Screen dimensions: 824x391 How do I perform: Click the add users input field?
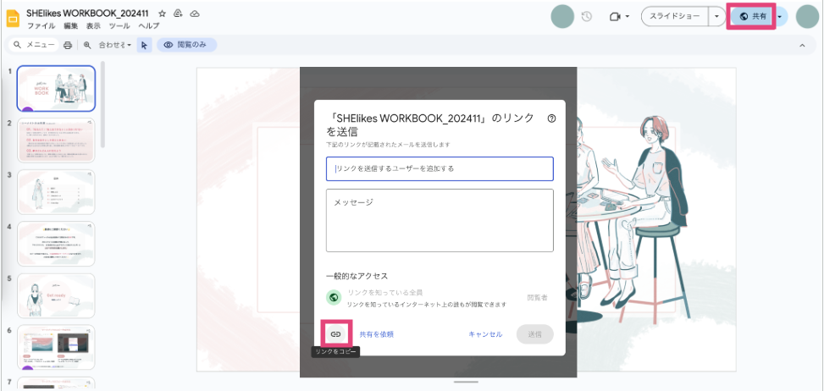(x=440, y=168)
